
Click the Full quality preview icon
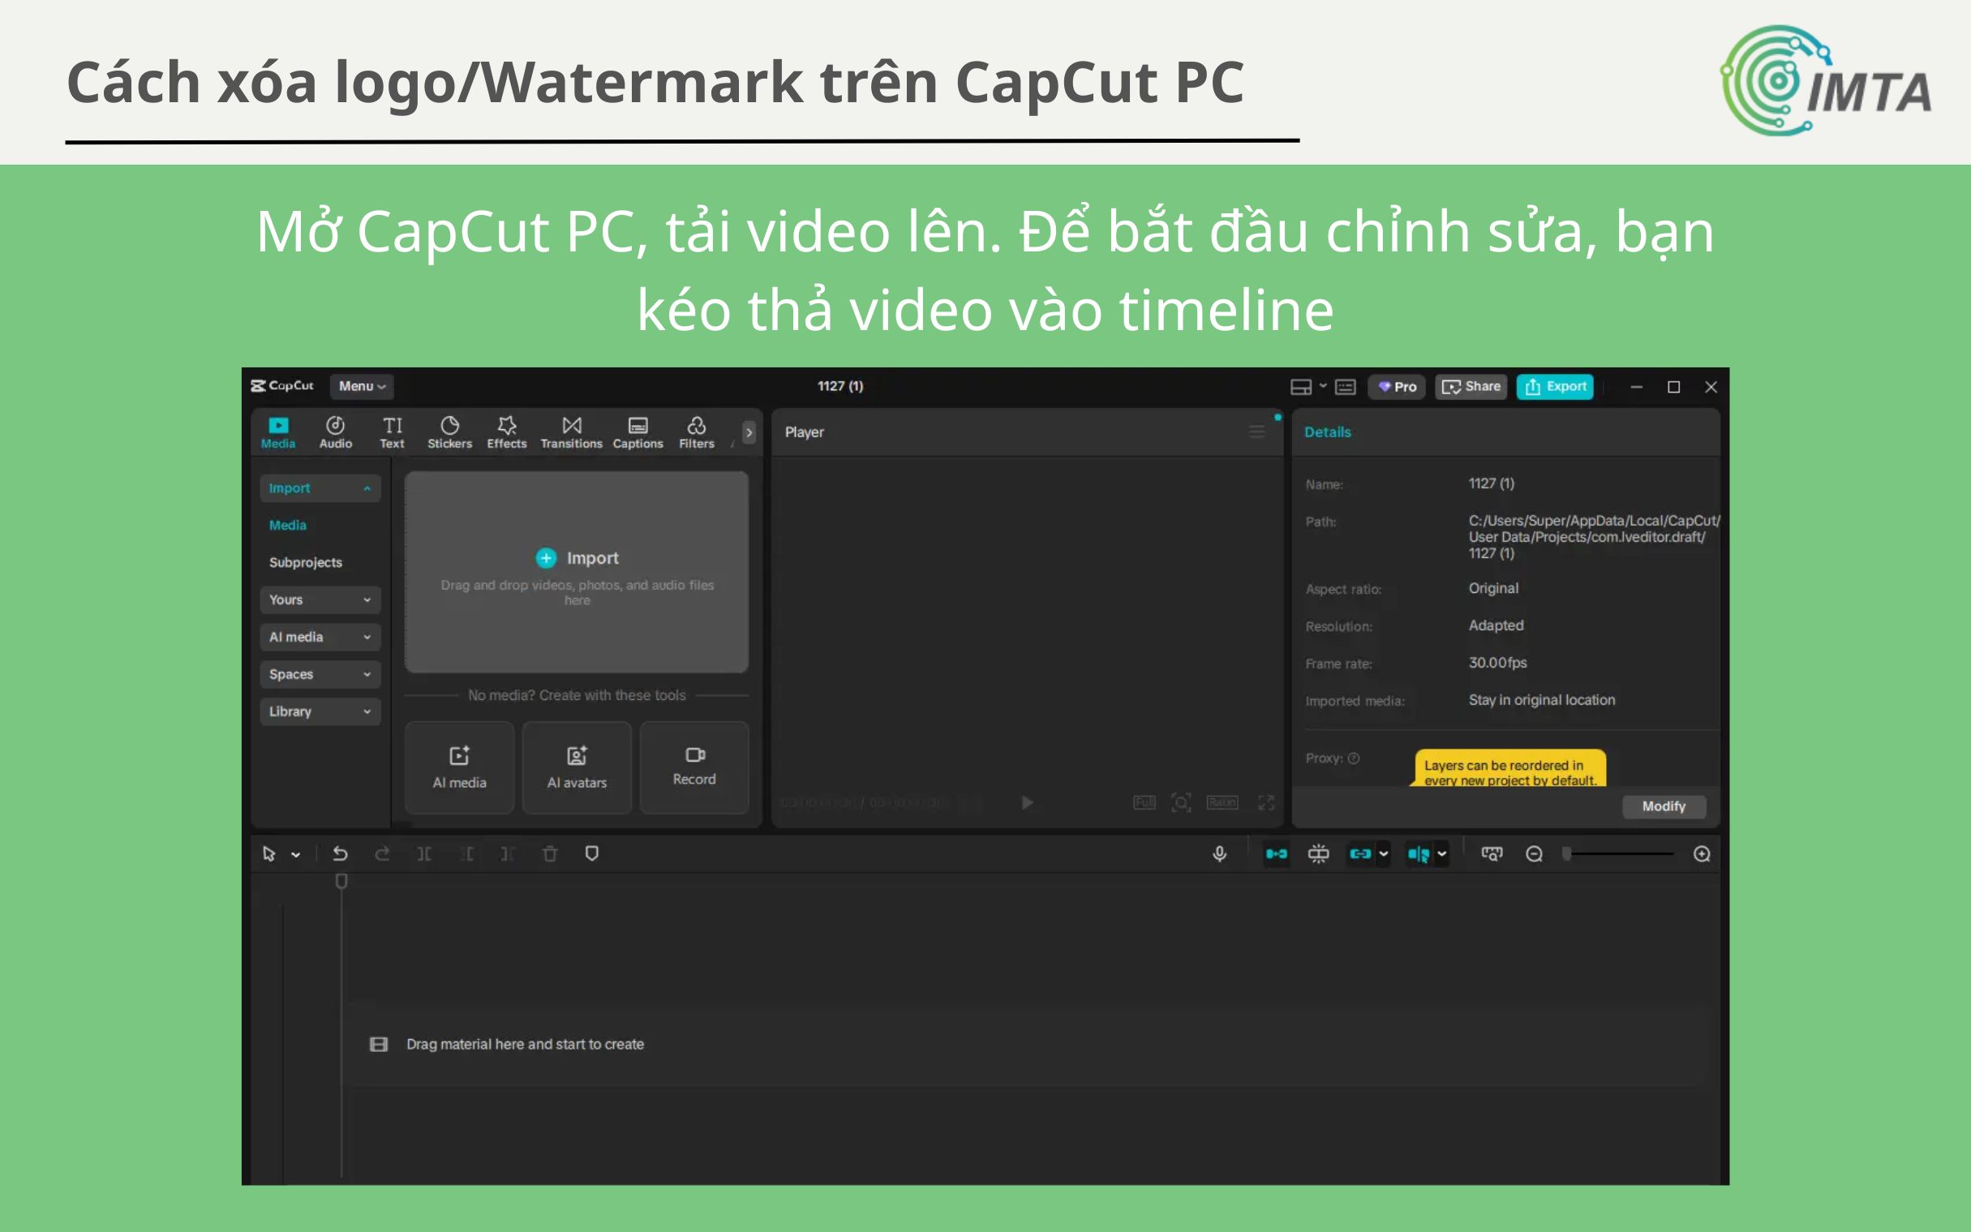point(1144,803)
